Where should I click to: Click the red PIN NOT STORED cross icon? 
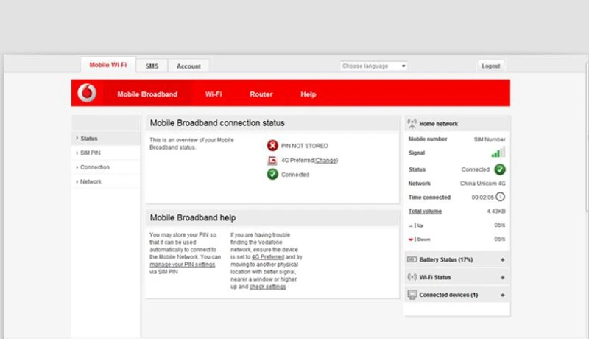coord(272,145)
